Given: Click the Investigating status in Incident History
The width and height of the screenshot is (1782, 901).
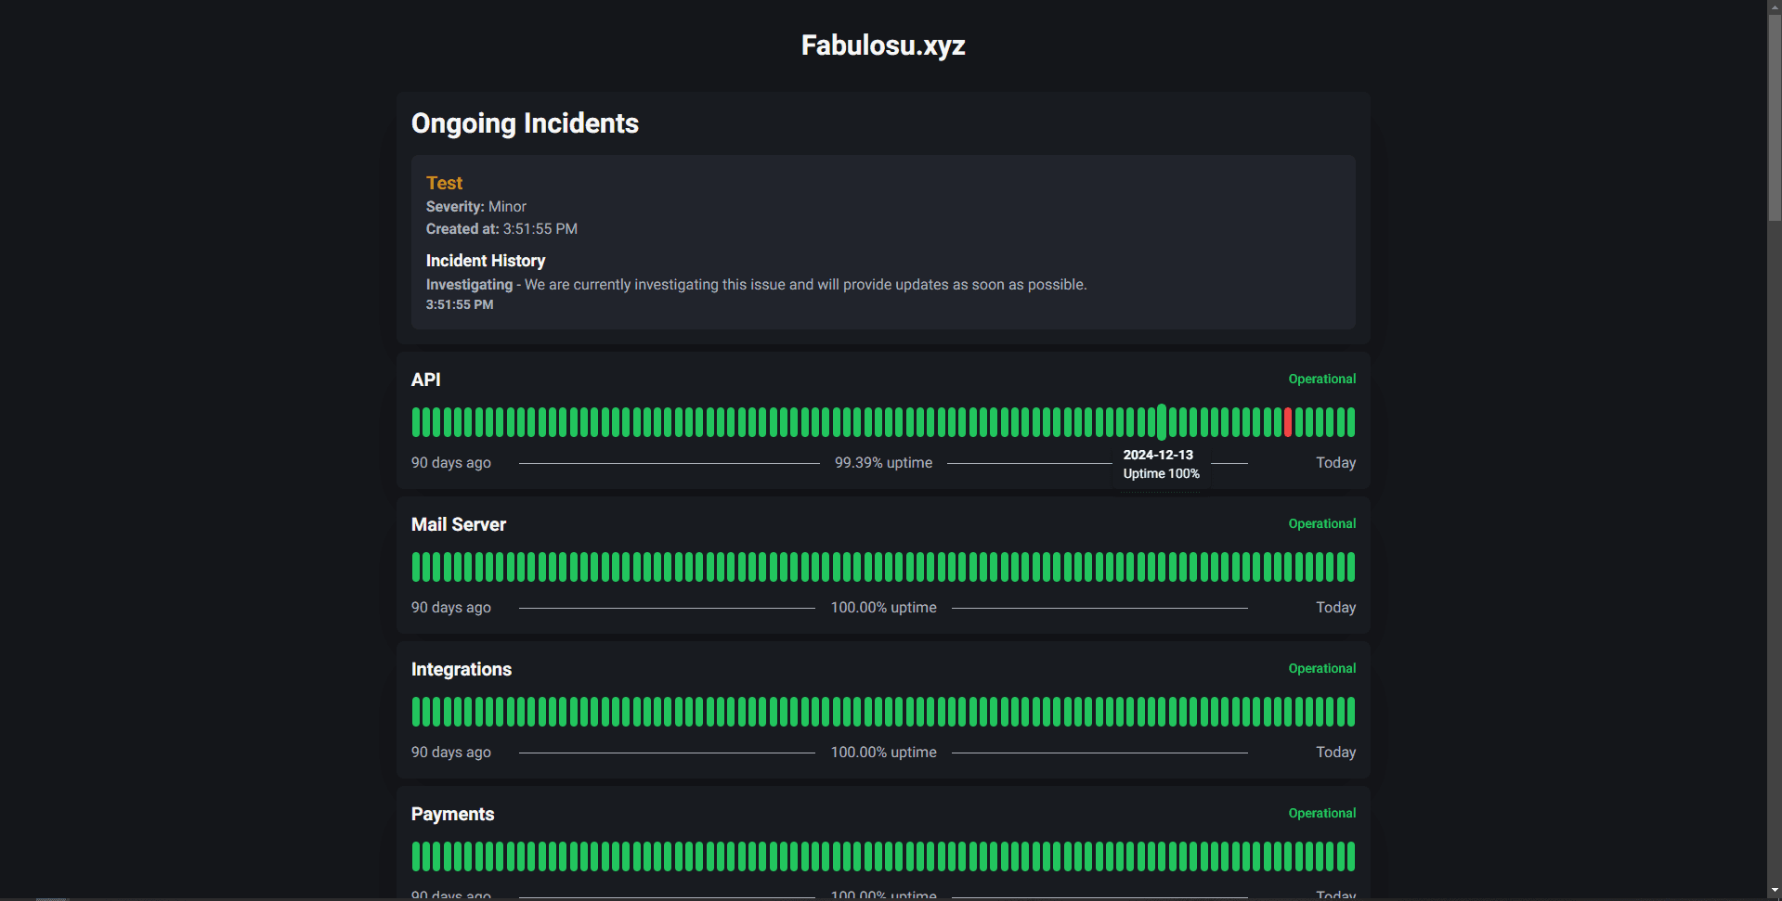Looking at the screenshot, I should 469,285.
